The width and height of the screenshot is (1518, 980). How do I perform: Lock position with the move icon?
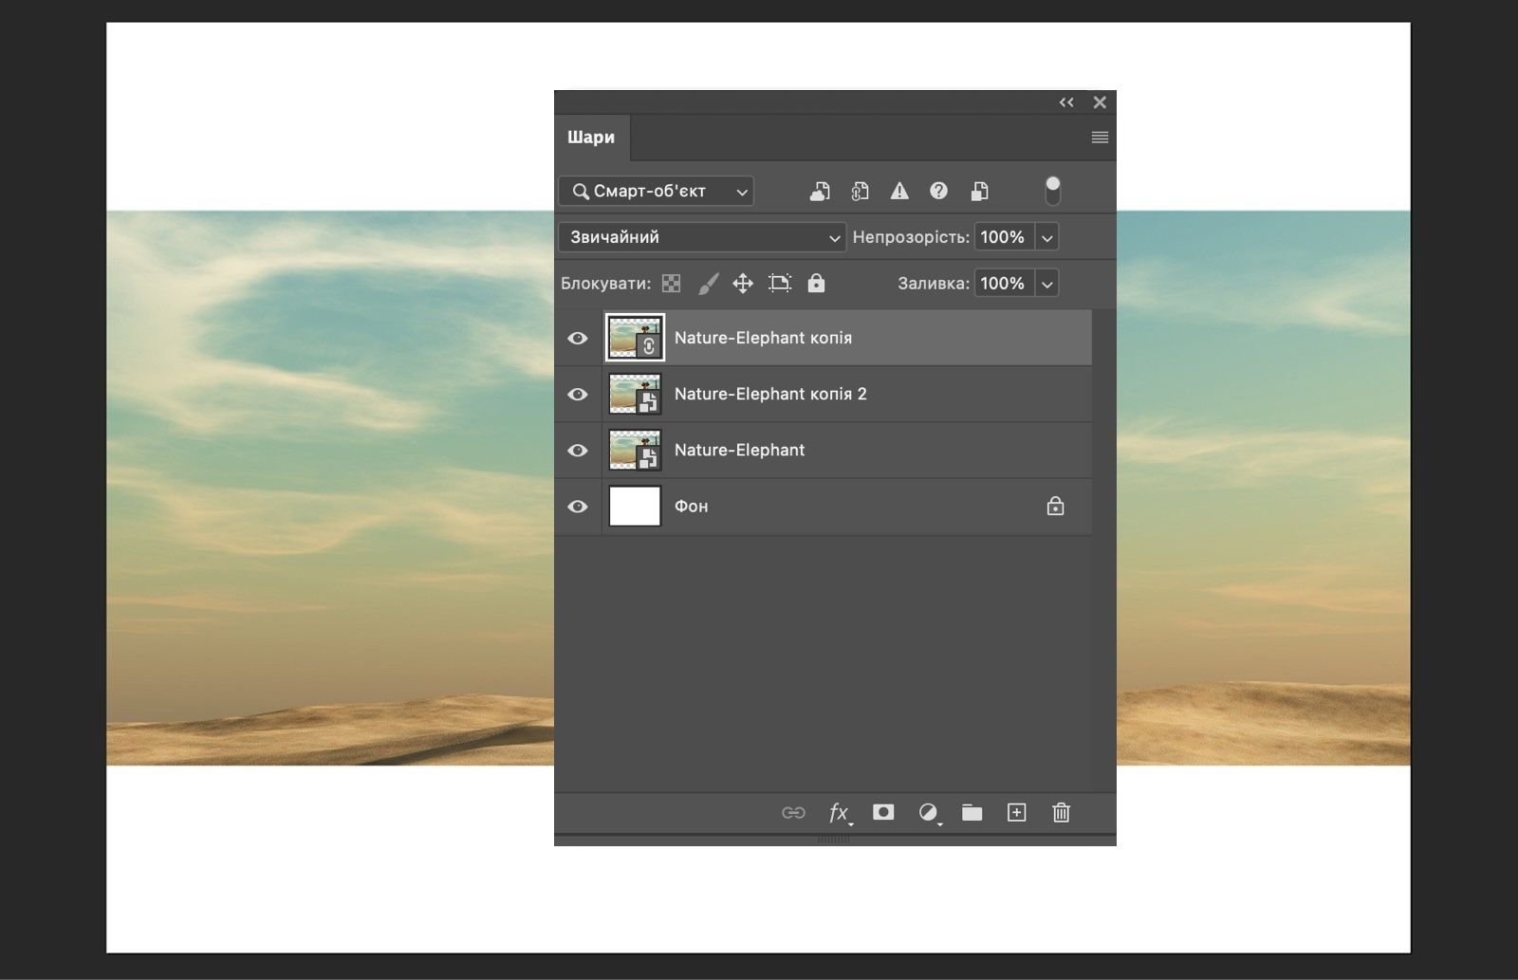tap(743, 283)
